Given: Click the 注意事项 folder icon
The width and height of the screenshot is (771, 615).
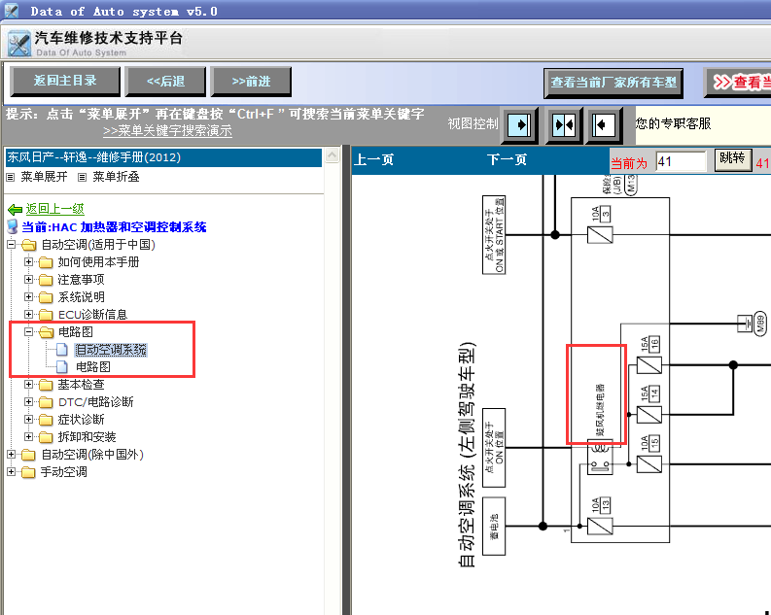Looking at the screenshot, I should (46, 280).
